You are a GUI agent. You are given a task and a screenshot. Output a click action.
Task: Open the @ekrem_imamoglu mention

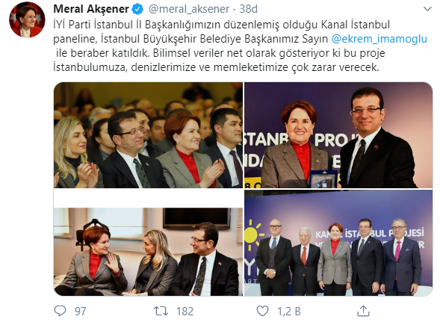(379, 39)
